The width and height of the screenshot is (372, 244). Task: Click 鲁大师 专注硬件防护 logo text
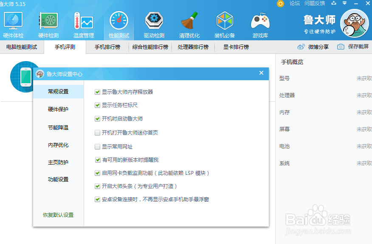(320, 24)
